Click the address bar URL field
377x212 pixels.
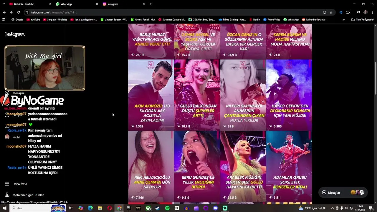click(174, 12)
